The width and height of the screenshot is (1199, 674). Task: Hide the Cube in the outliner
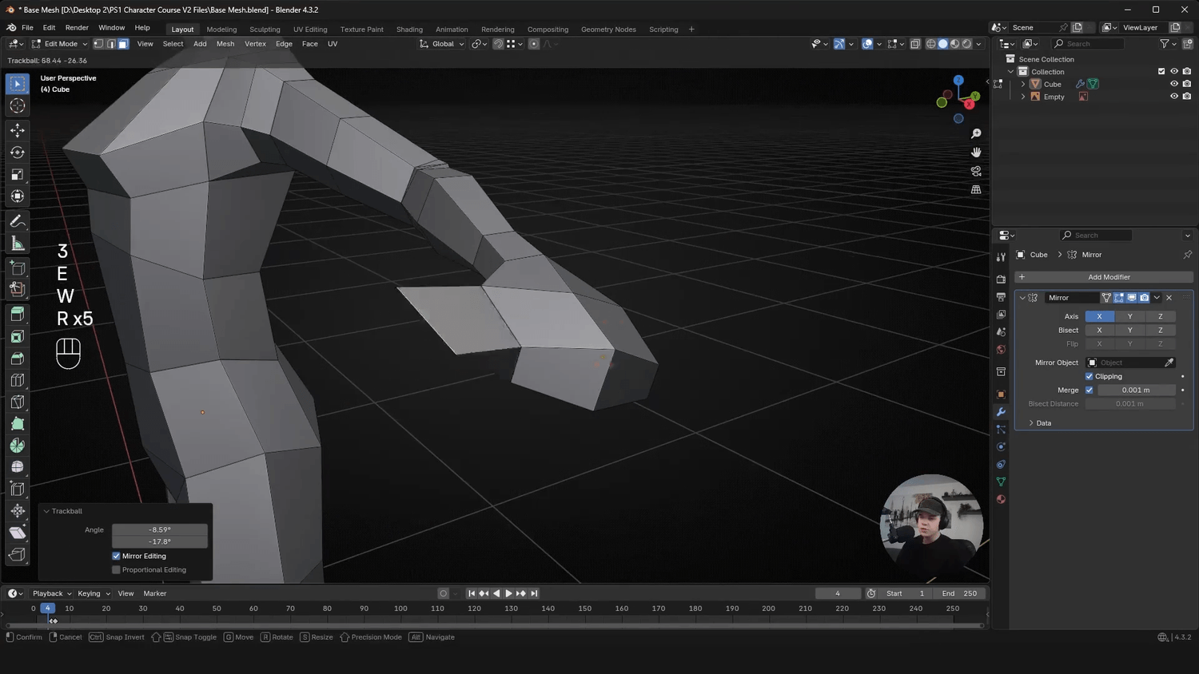(x=1173, y=83)
